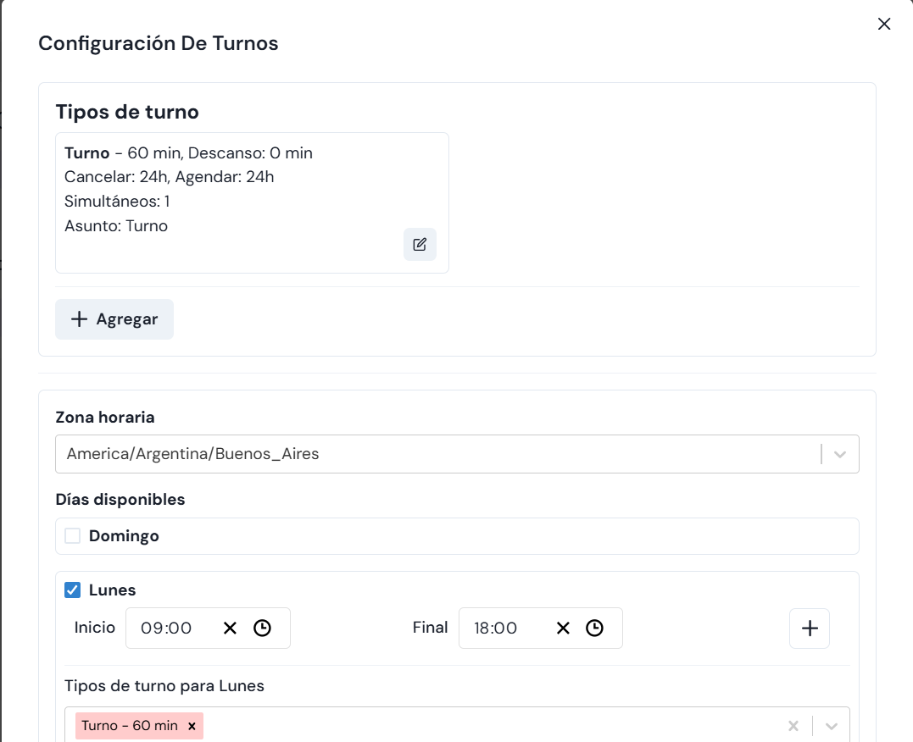Enable the Domingo checkbox
Image resolution: width=913 pixels, height=742 pixels.
click(73, 536)
